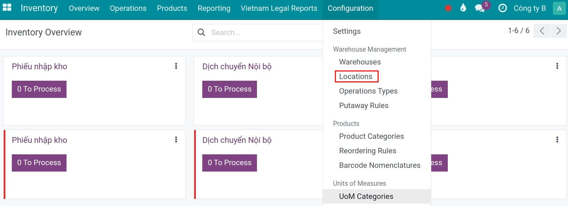Screen dimensions: 568x206
Task: Click 0 To Process on red-edged Dịch chuyển Nội bộ card
Action: tap(230, 163)
